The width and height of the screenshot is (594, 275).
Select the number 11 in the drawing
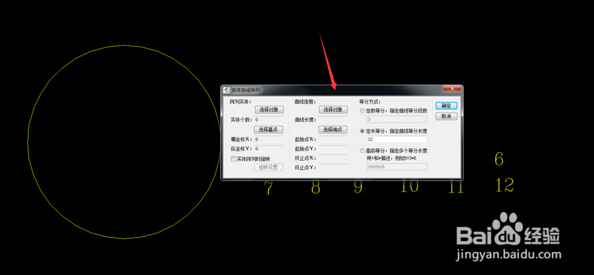[456, 187]
